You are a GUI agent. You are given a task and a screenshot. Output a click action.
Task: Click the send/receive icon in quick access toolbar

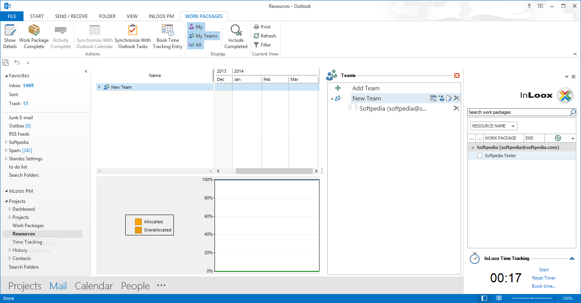pos(5,63)
